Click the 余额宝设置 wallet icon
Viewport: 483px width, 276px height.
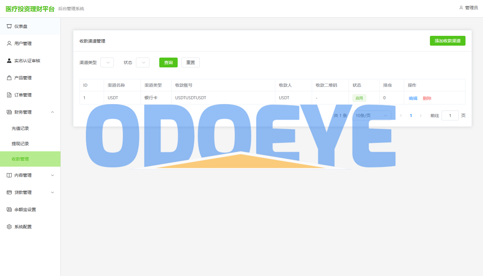coord(9,210)
